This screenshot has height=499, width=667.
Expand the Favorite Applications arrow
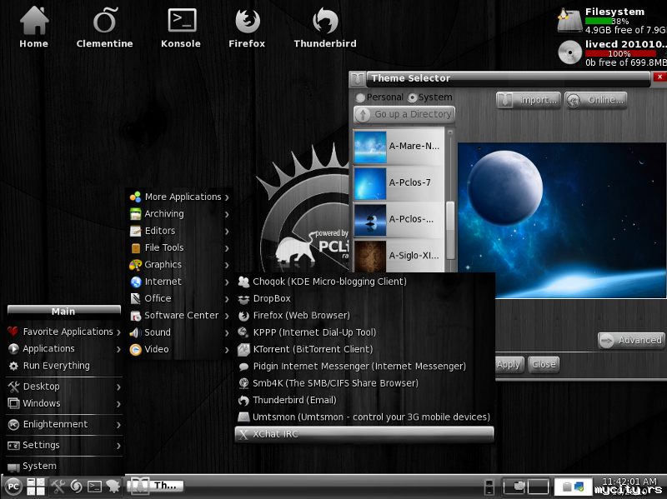[x=118, y=332]
